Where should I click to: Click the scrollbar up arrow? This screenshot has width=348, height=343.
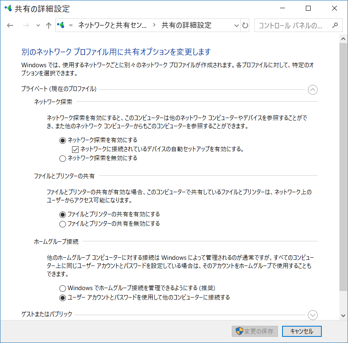pyautogui.click(x=343, y=39)
